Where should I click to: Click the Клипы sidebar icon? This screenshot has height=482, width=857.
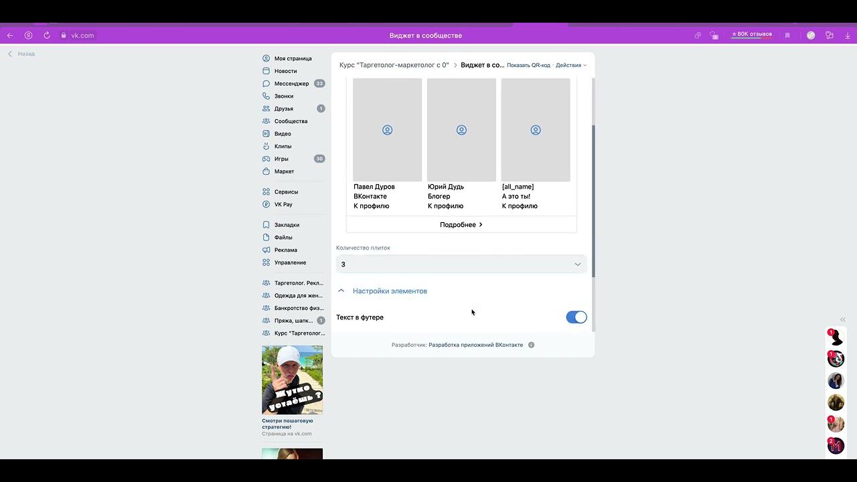266,146
